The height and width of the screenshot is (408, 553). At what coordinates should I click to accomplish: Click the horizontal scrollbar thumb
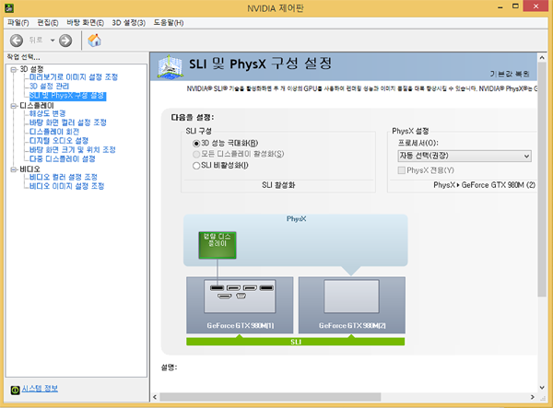point(270,397)
